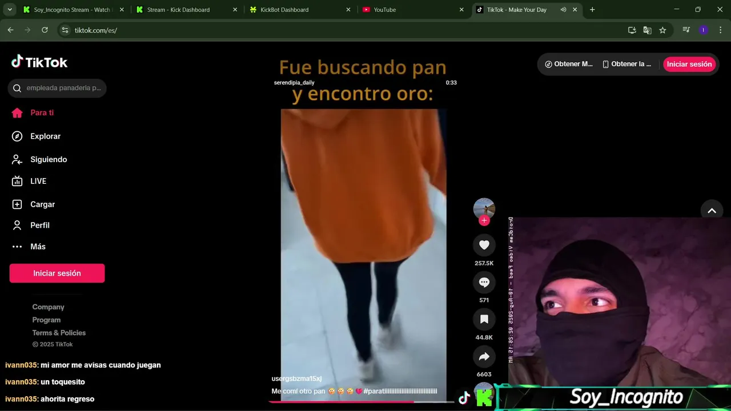Click browser back arrow
731x411 pixels.
10,30
